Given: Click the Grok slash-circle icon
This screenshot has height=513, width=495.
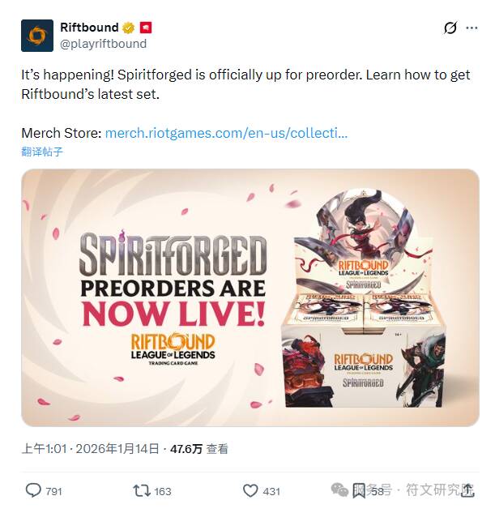Looking at the screenshot, I should coord(450,28).
